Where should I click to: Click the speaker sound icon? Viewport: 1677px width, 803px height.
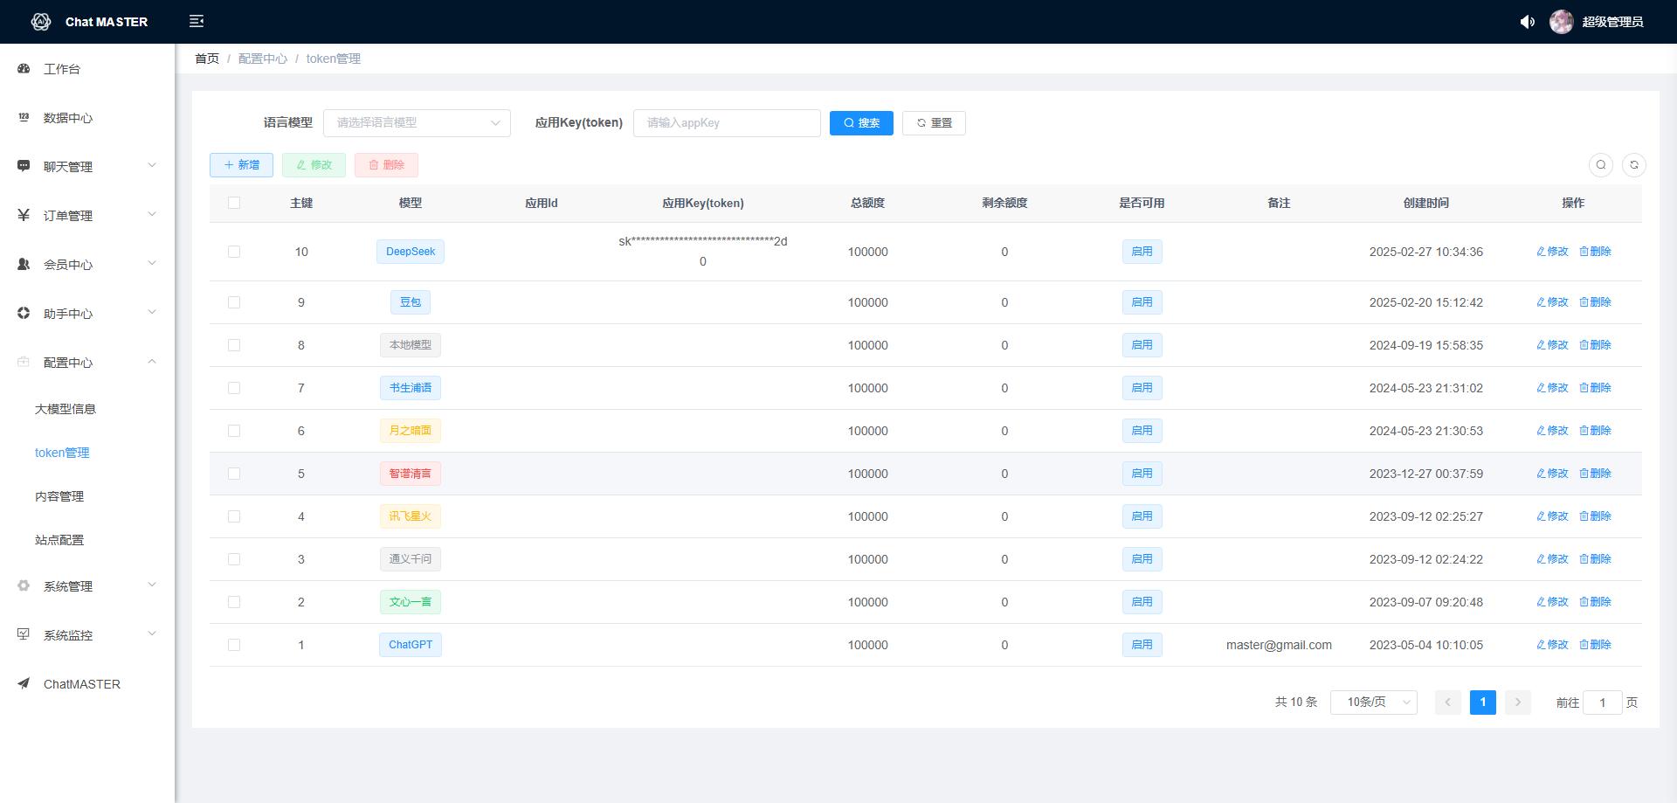1527,22
